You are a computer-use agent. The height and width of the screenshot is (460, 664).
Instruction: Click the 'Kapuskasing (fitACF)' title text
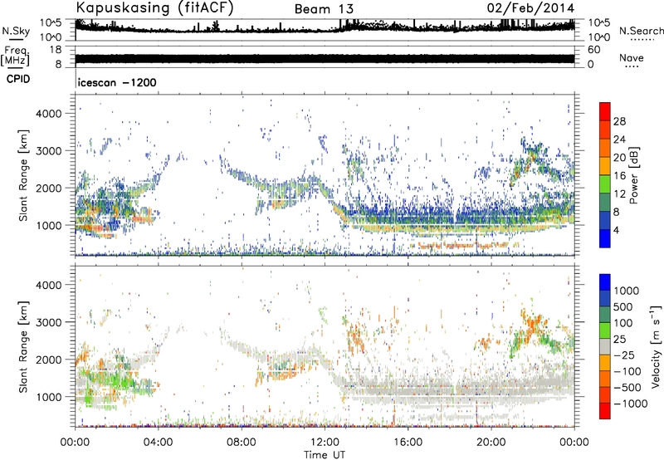tap(154, 8)
